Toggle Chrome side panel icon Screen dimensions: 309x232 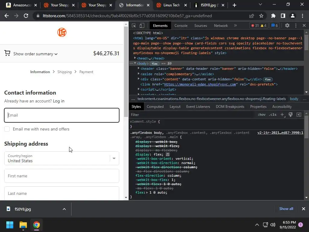[283, 16]
